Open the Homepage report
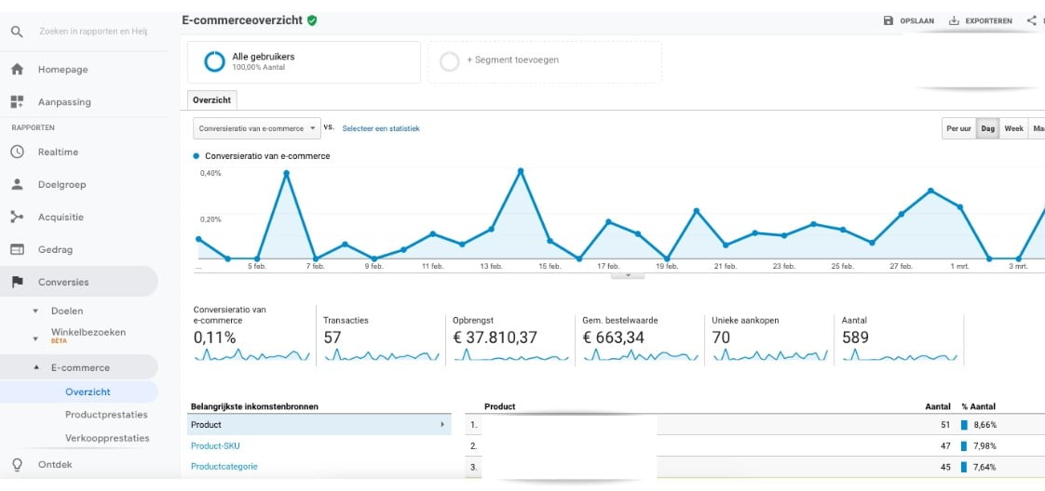 click(x=62, y=69)
